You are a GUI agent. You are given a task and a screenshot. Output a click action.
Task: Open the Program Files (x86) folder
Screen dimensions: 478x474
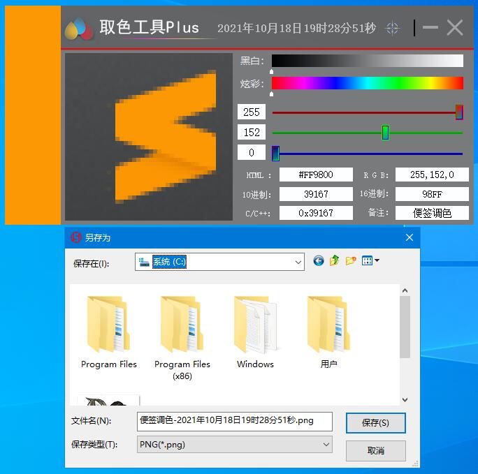pos(182,339)
